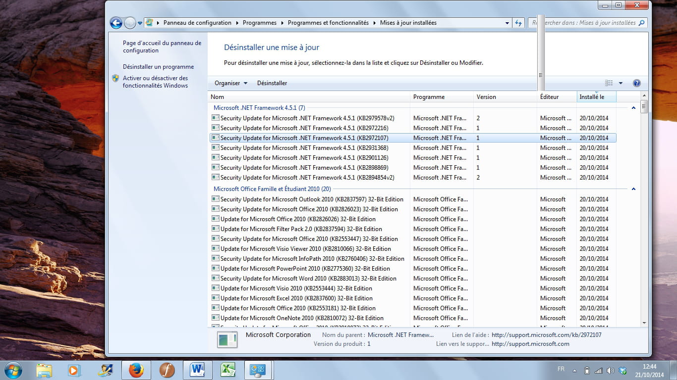Select the KB2972216 update icon
677x380 pixels.
[x=215, y=128]
